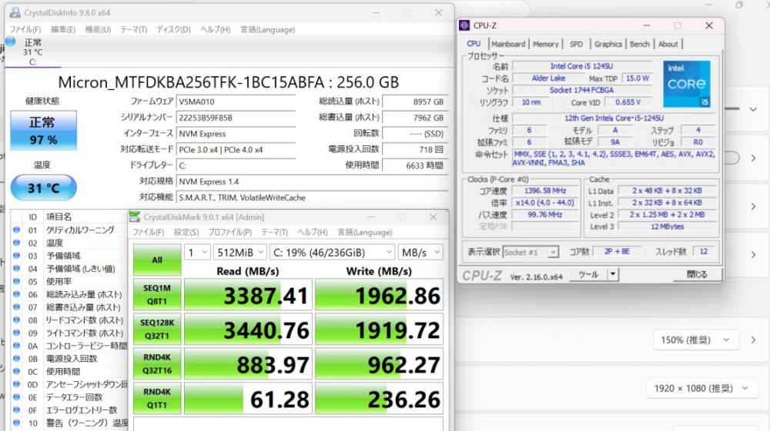Open CrystalDiskMark 言語(Language) menu
The image size is (770, 431).
pos(365,232)
